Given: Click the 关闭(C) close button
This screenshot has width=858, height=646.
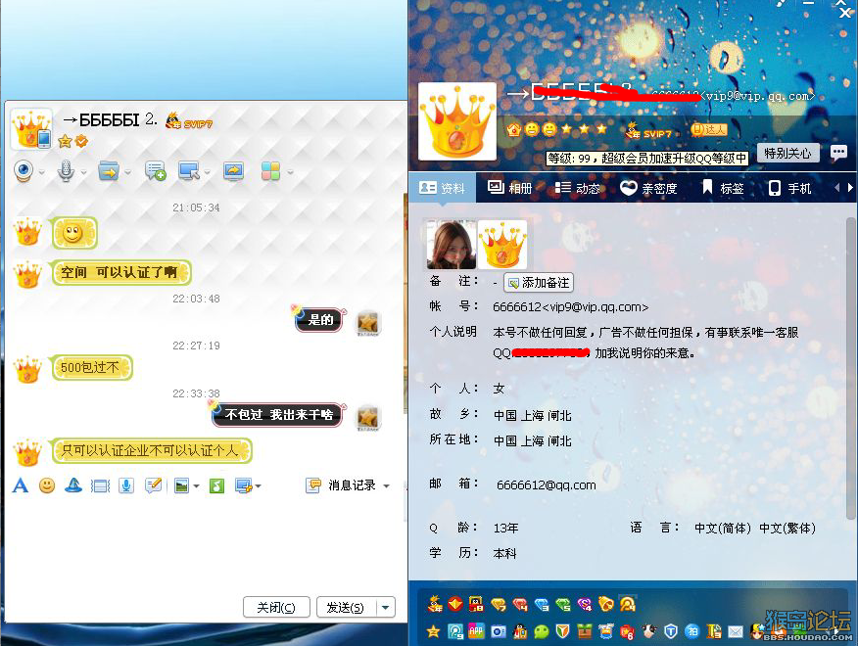Looking at the screenshot, I should click(276, 607).
